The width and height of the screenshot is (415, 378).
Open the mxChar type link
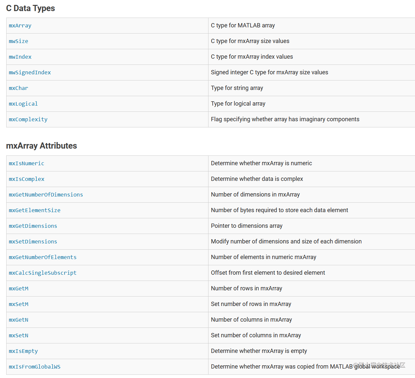[x=19, y=88]
